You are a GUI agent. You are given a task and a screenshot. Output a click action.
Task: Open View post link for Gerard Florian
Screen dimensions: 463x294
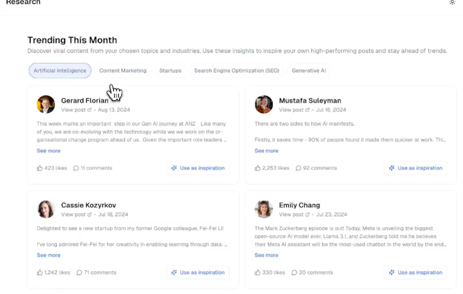coord(76,110)
